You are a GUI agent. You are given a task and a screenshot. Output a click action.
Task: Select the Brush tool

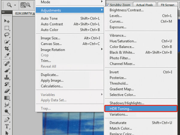7,70
